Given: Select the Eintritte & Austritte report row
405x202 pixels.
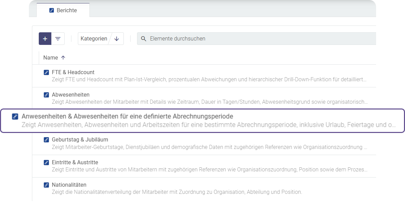Looking at the screenshot, I should tap(204, 166).
